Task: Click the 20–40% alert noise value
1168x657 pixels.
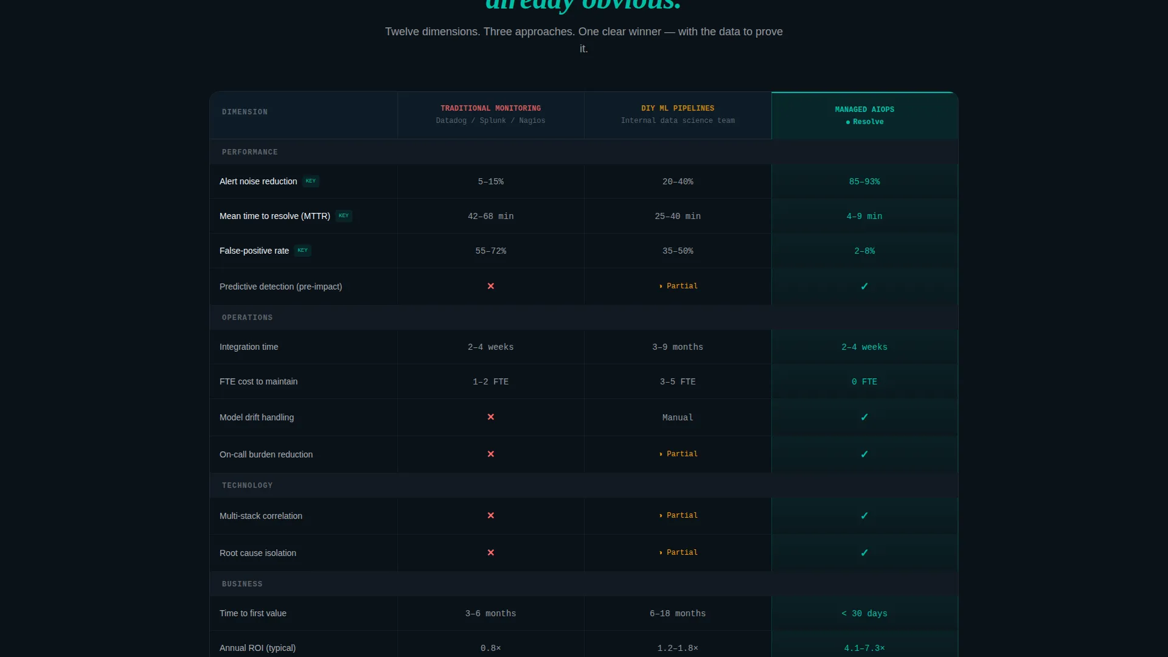Action: click(x=678, y=181)
